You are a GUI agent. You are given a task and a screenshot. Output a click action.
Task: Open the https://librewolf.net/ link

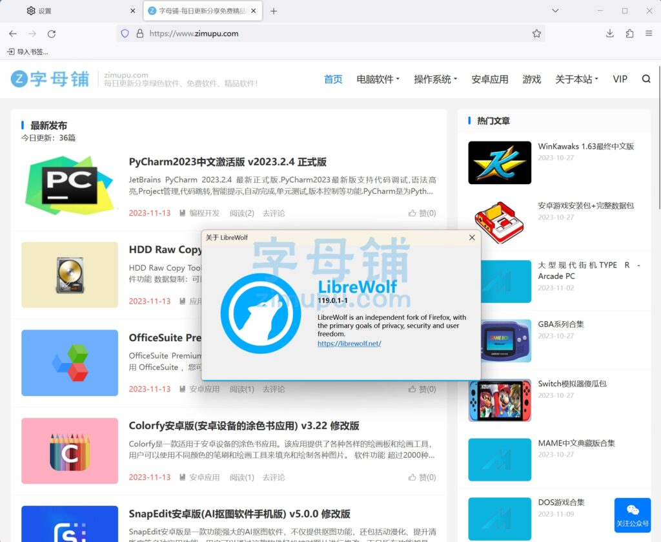tap(349, 343)
